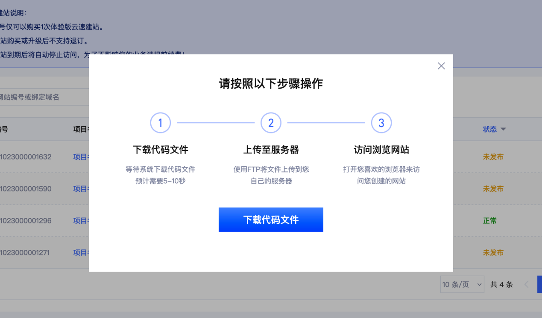Click the 上传至服务器 step heading

coord(271,150)
